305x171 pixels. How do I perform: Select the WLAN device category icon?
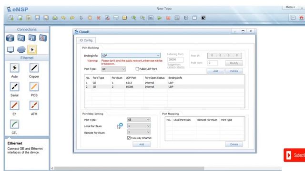coord(32,38)
